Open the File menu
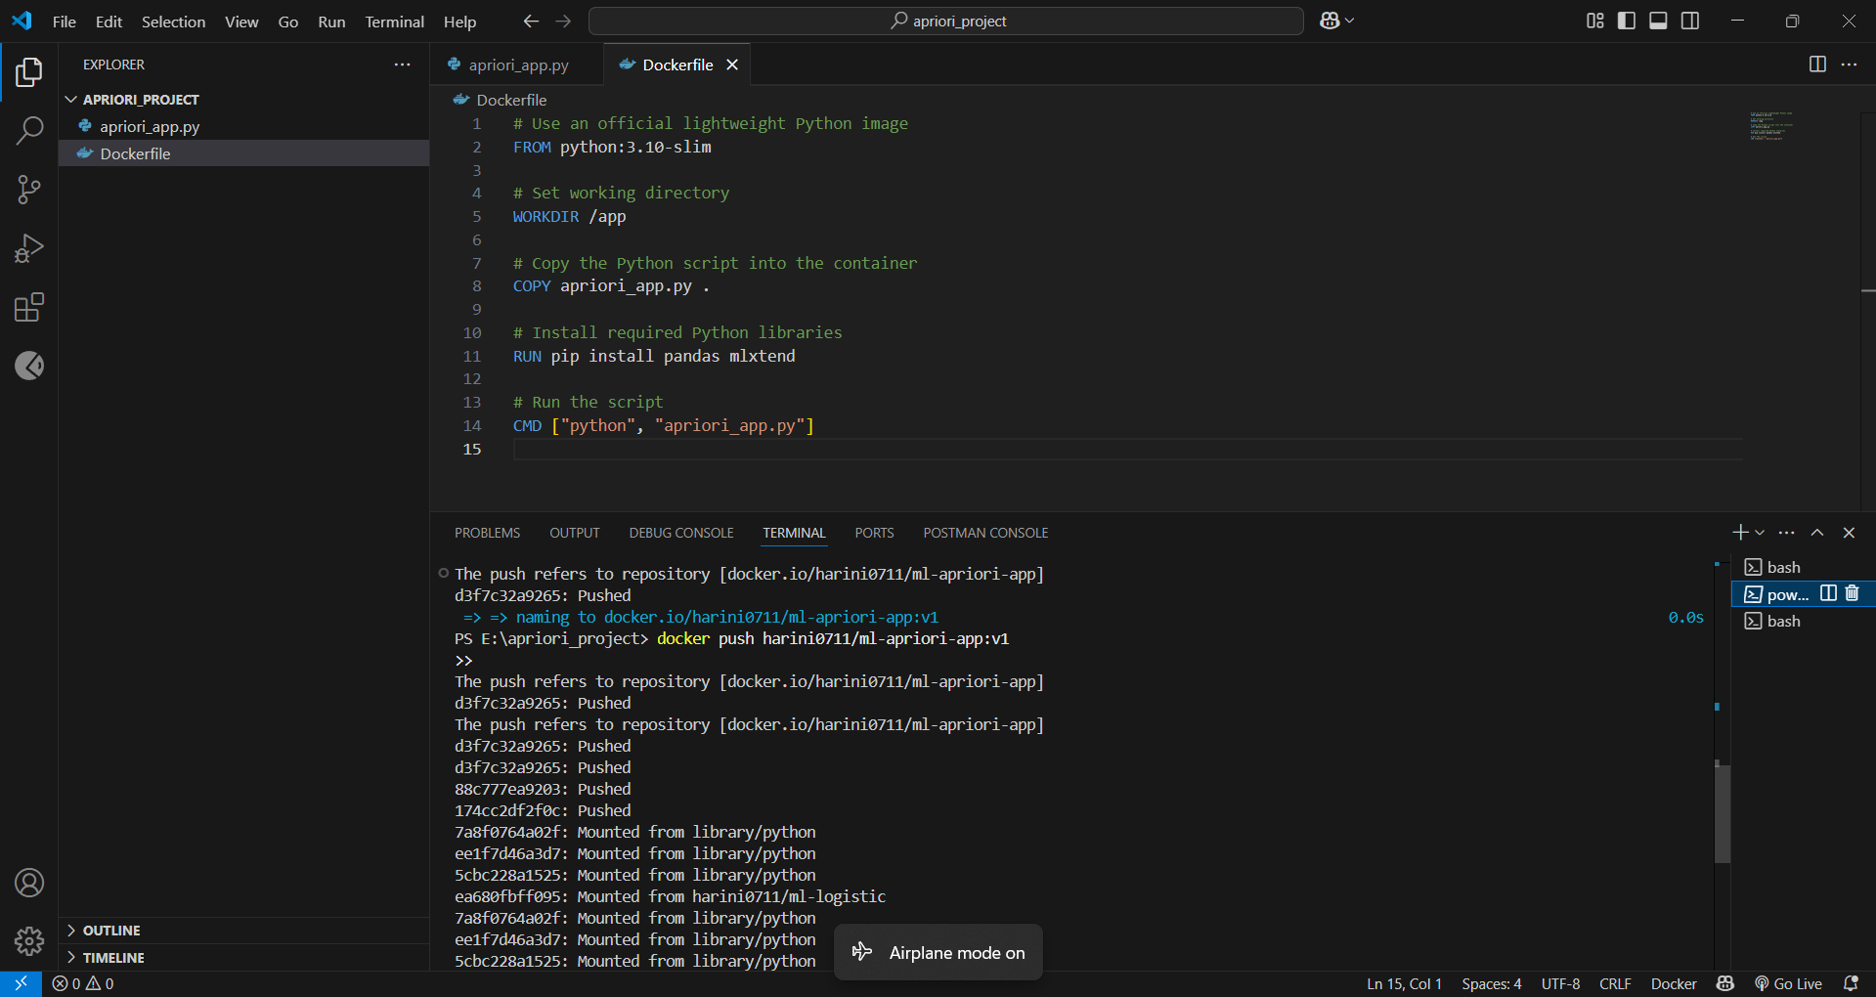The image size is (1876, 997). click(65, 22)
